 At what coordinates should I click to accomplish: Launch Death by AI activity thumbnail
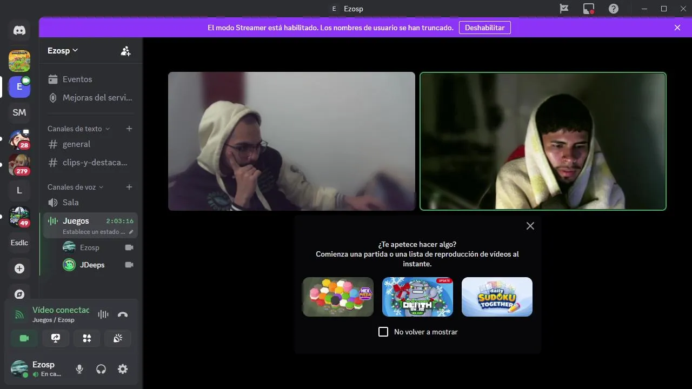417,297
